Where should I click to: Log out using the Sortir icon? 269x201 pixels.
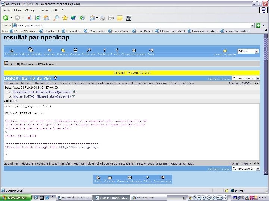pos(151,50)
